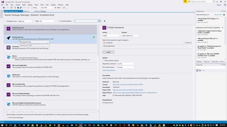
Task: Click the Open File toolbar icon
Action: tap(15, 8)
